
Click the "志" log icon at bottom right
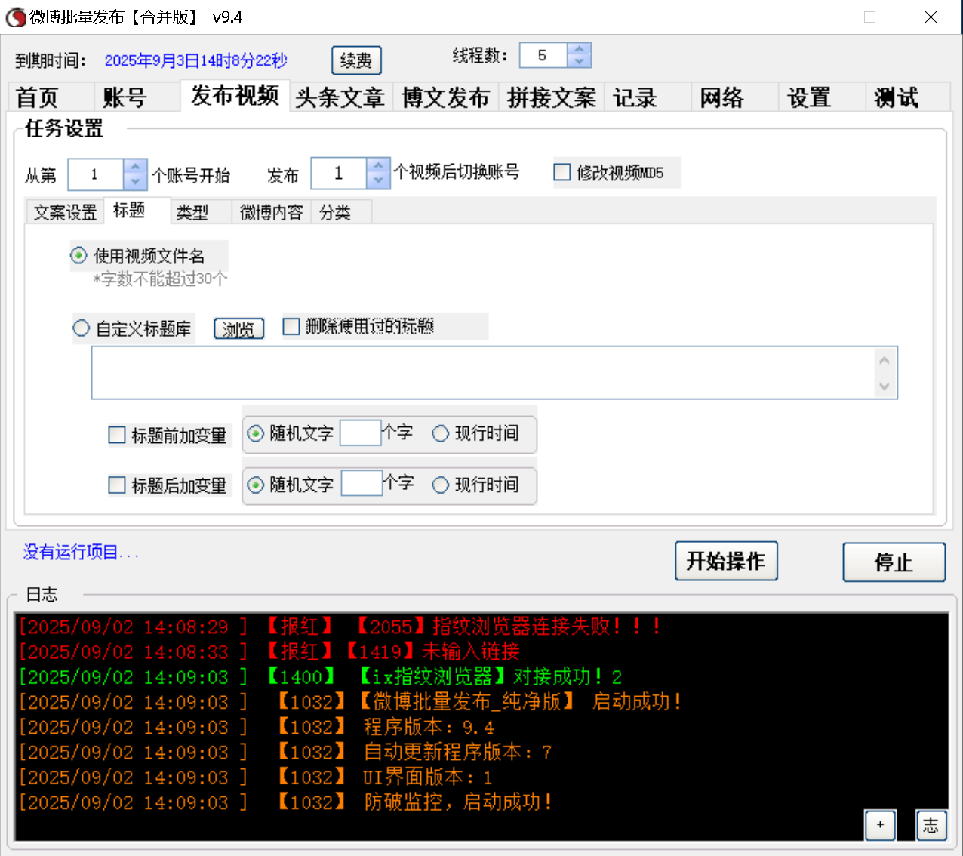(931, 825)
